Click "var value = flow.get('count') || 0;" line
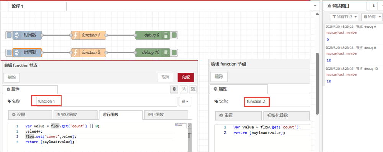The width and height of the screenshot is (383, 152). pos(63,126)
